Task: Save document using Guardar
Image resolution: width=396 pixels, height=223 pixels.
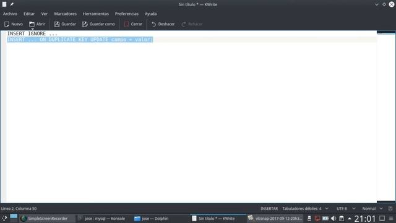Action: coord(65,24)
